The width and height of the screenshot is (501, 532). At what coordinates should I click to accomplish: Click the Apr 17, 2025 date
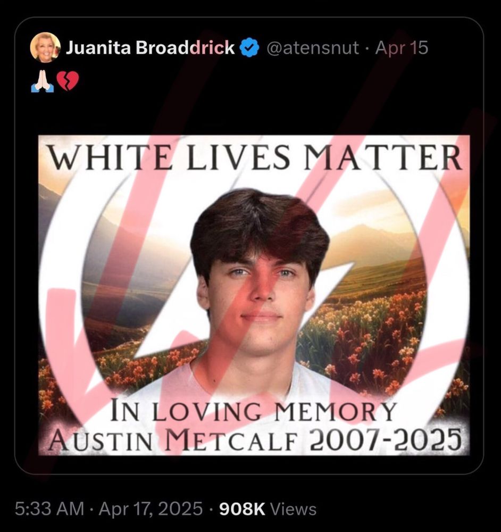pyautogui.click(x=151, y=509)
